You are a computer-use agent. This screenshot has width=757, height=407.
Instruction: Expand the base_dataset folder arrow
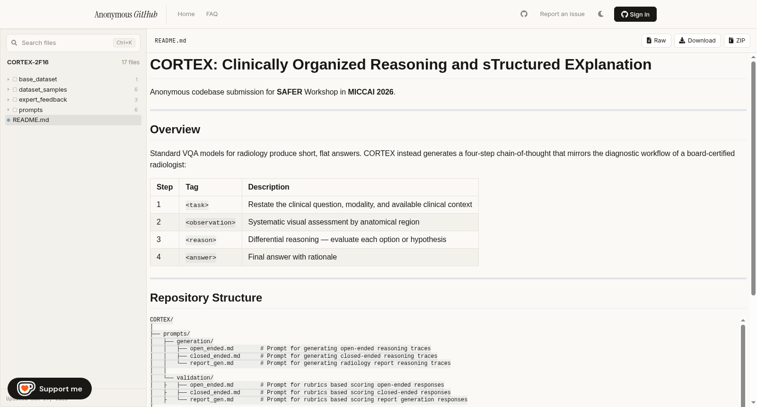pyautogui.click(x=9, y=79)
